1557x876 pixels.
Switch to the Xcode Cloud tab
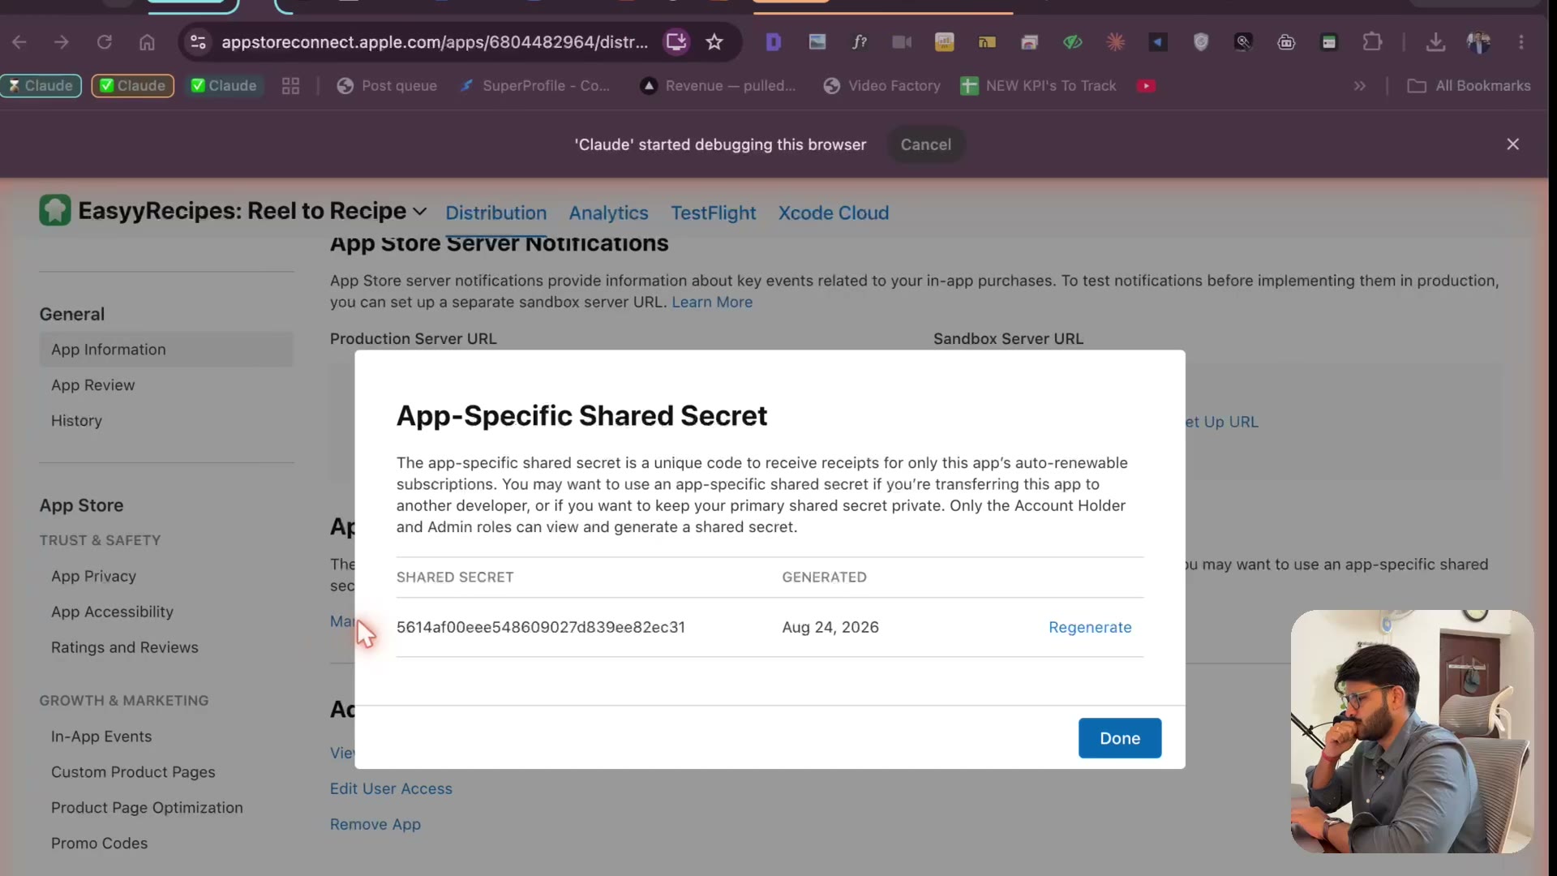[x=834, y=213]
